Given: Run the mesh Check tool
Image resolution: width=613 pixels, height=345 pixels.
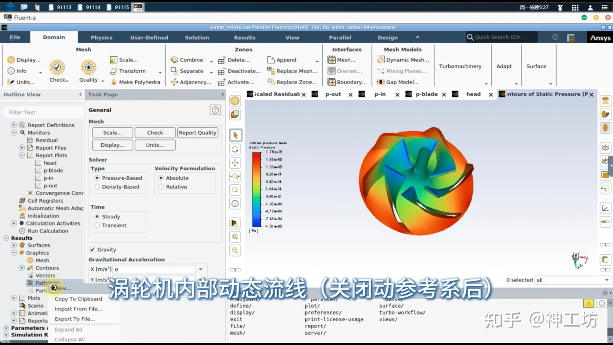Looking at the screenshot, I should pos(57,67).
